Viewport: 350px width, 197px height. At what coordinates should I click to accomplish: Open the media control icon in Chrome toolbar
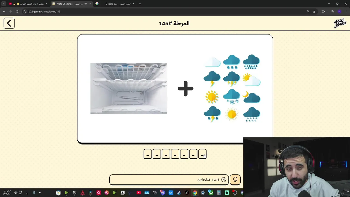[x=333, y=11]
